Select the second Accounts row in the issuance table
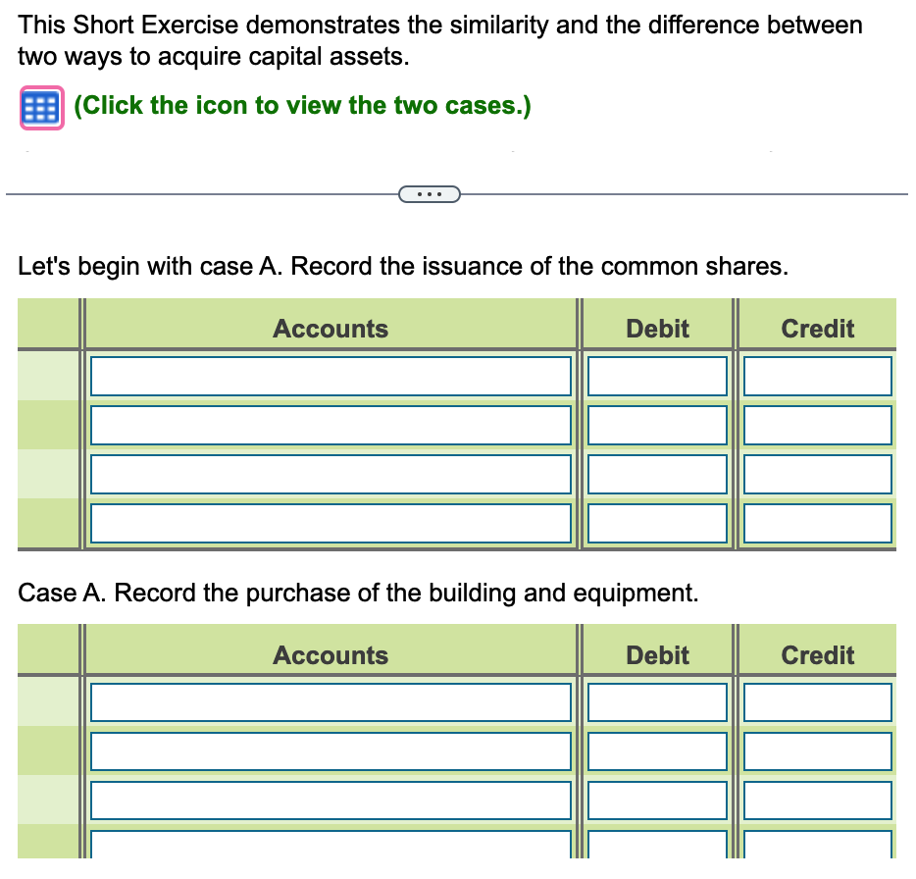The width and height of the screenshot is (916, 879). click(x=330, y=425)
